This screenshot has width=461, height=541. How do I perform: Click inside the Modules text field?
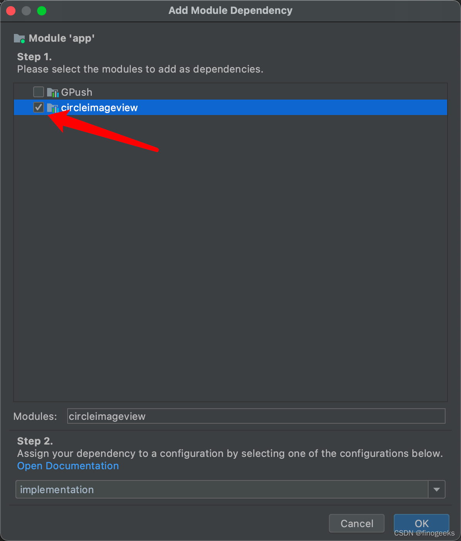(256, 416)
